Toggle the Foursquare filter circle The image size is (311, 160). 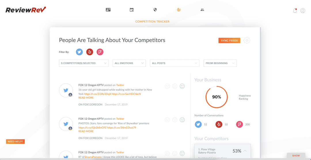click(x=100, y=52)
